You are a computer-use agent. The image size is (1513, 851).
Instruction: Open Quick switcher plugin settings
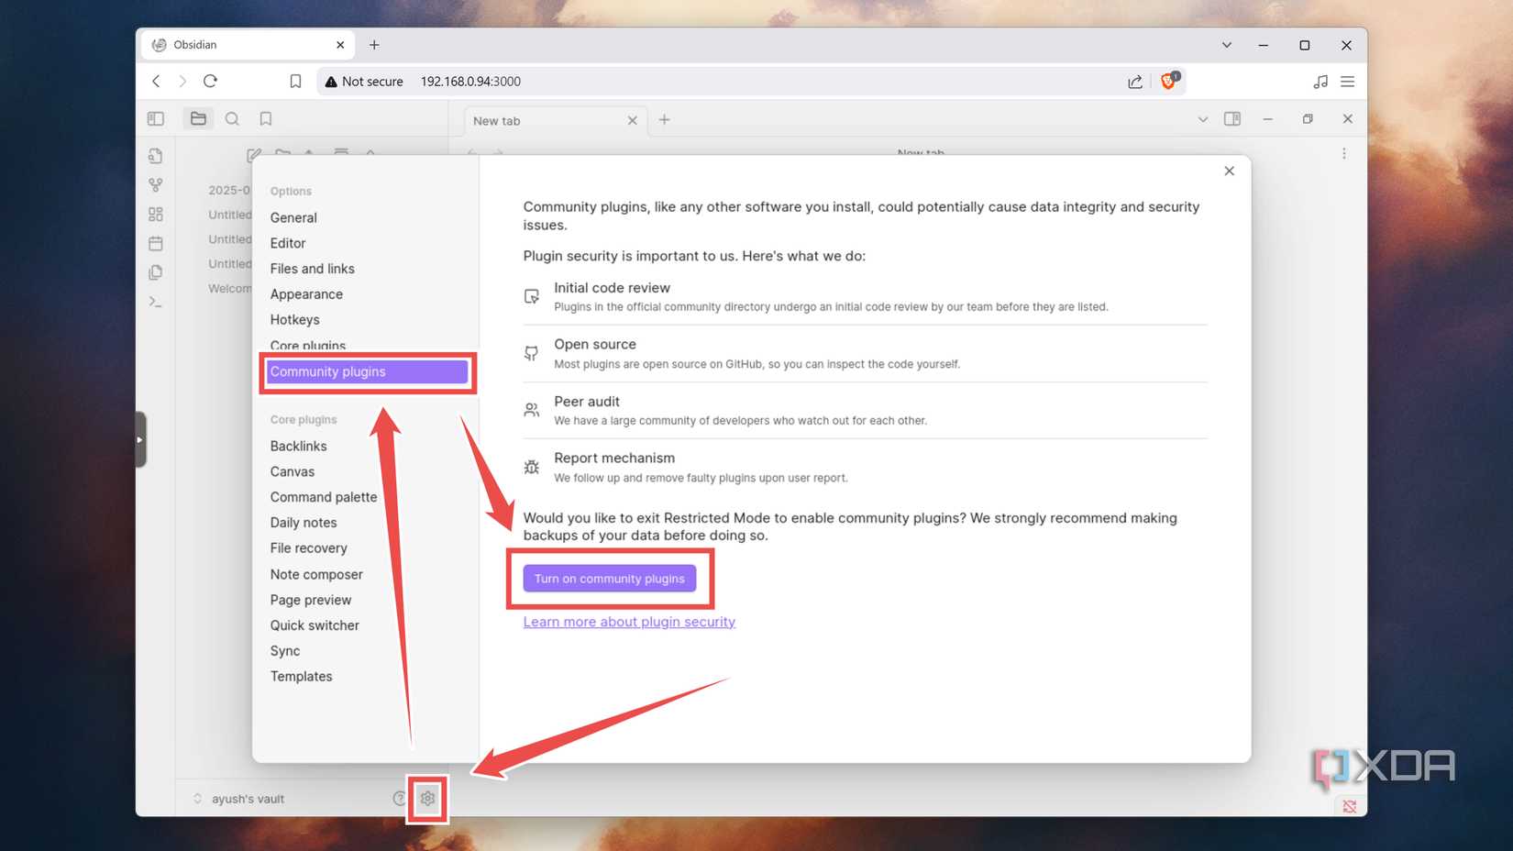point(315,625)
